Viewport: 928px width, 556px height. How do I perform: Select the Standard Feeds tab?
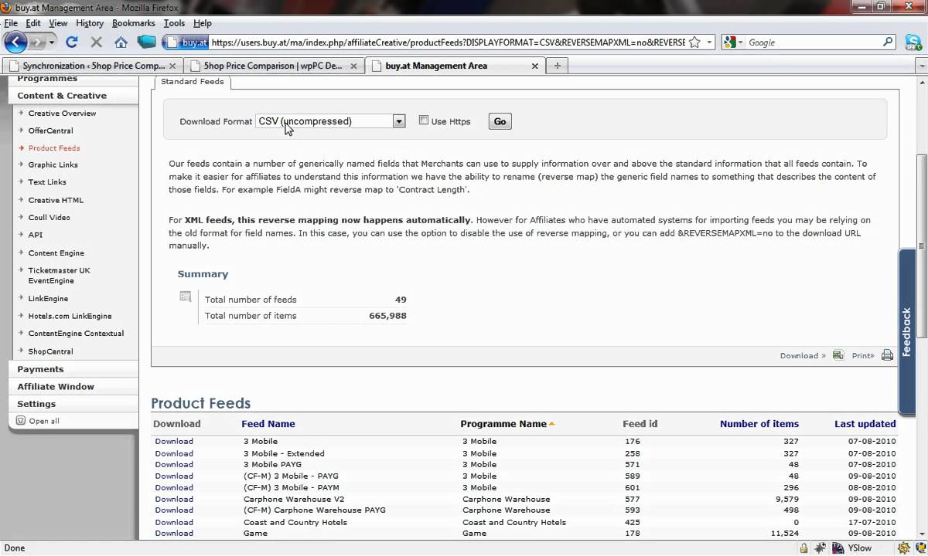point(192,82)
